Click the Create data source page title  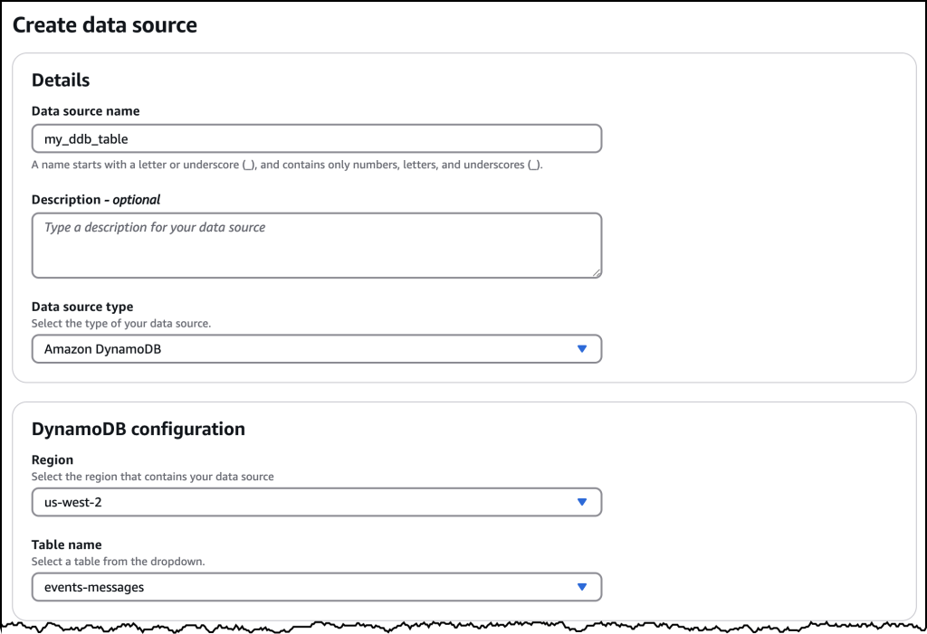tap(105, 25)
